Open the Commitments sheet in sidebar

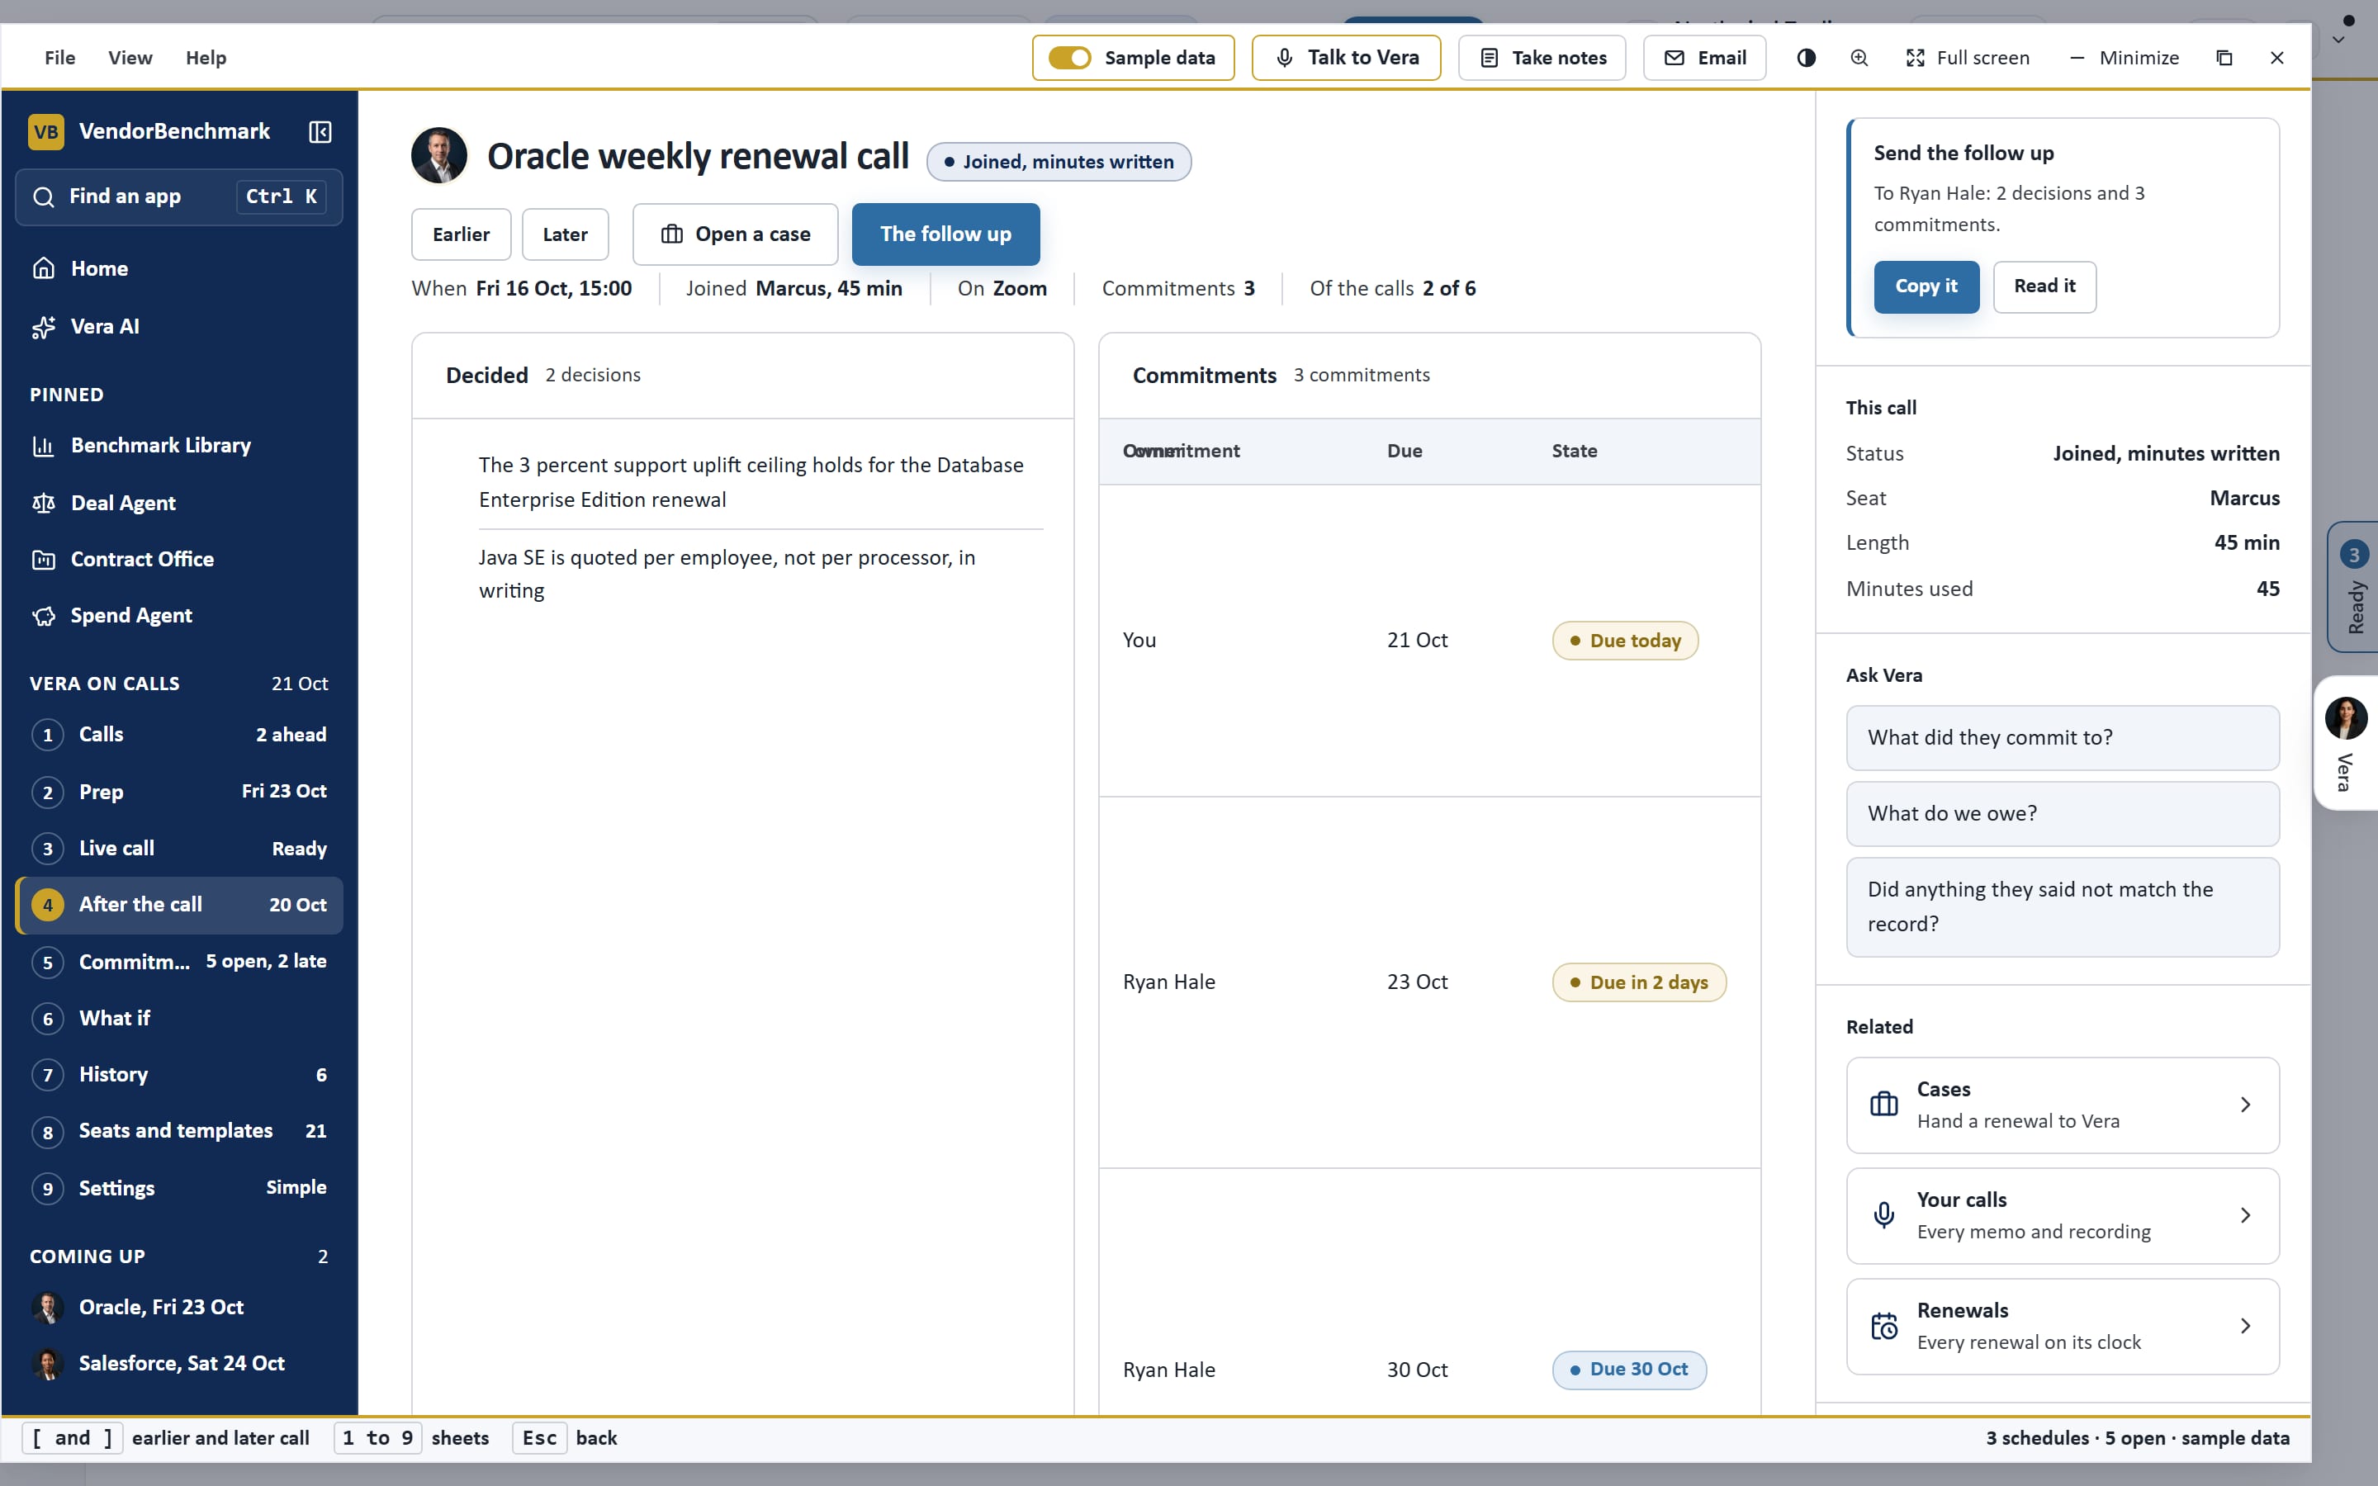click(x=179, y=961)
